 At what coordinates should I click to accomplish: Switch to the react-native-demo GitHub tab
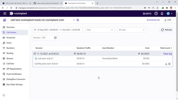point(48,3)
